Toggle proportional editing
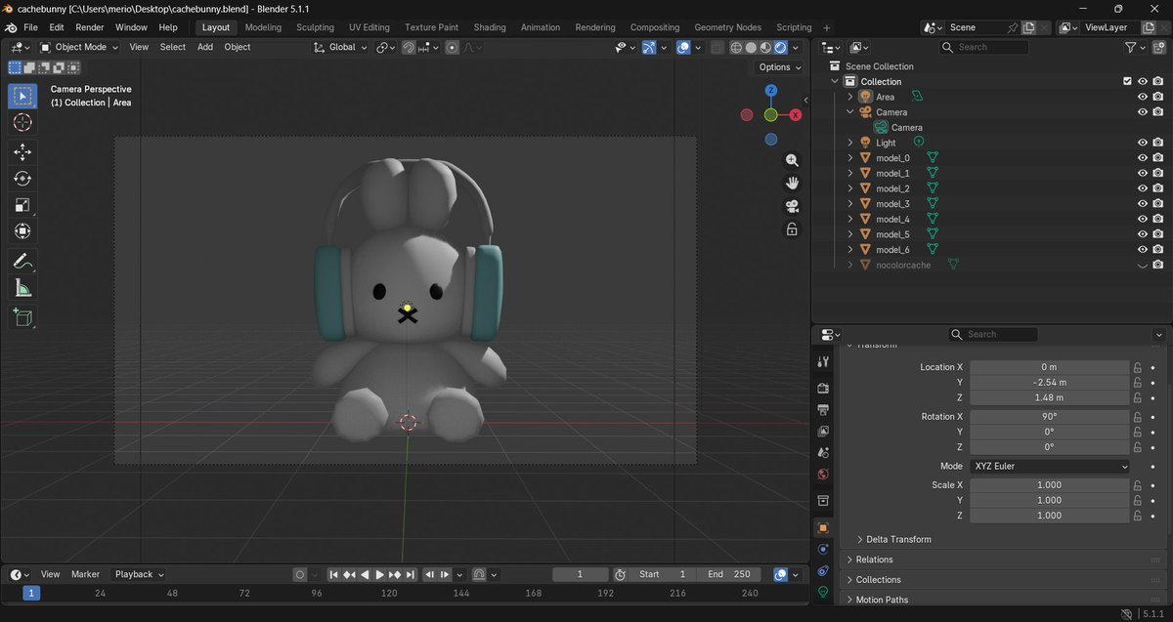Screen dimensions: 1173x622 453,47
